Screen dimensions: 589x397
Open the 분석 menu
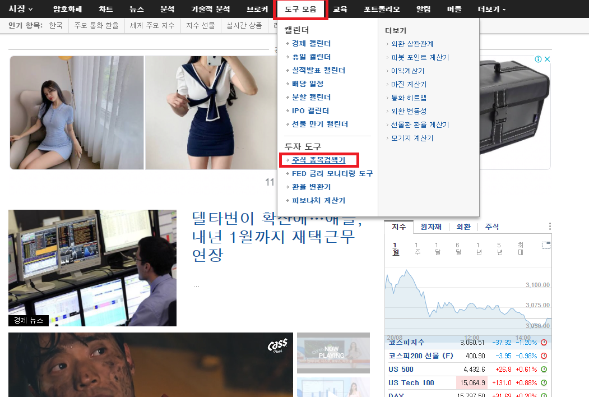coord(167,9)
